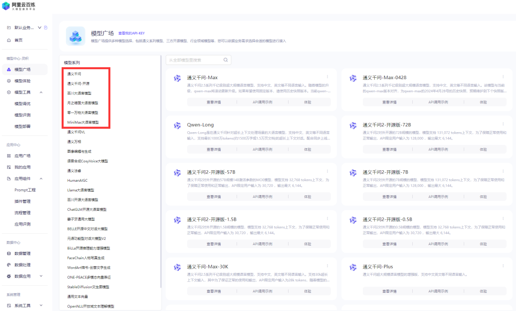Open the 默认业务 workspace dropdown
This screenshot has width=516, height=311.
[40, 28]
